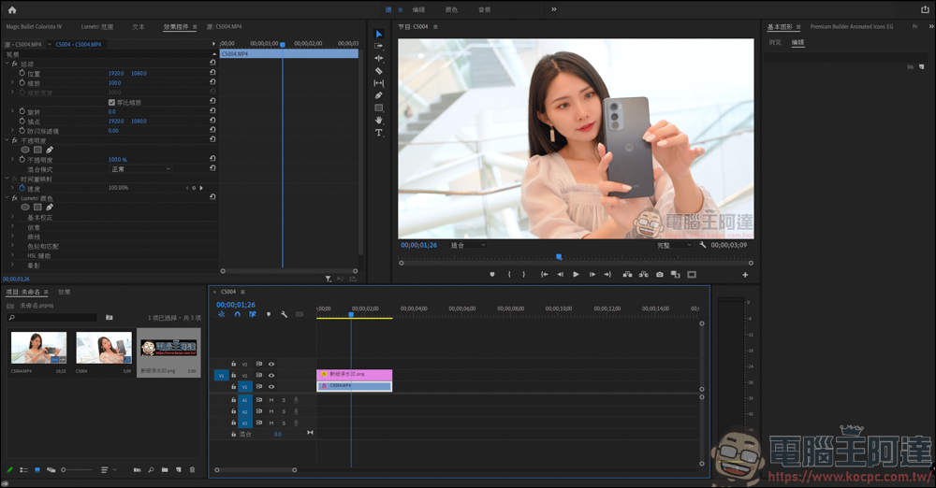Select the Razor tool
The height and width of the screenshot is (488, 936).
click(x=378, y=71)
